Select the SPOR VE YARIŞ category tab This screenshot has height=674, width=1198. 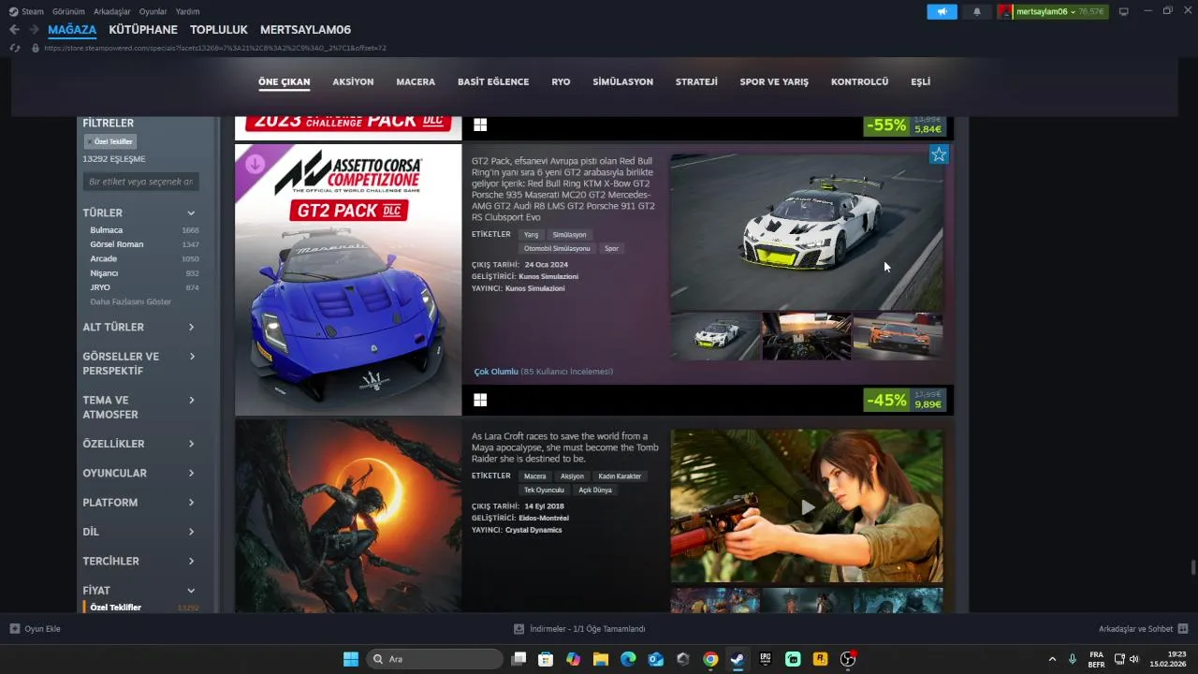click(x=774, y=82)
